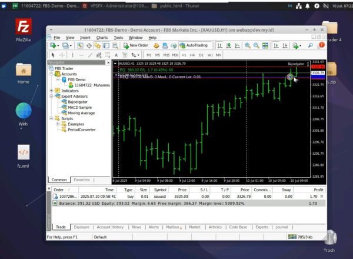Zoom in the chart with plus magnifier
The image size is (353, 259).
(x=248, y=46)
